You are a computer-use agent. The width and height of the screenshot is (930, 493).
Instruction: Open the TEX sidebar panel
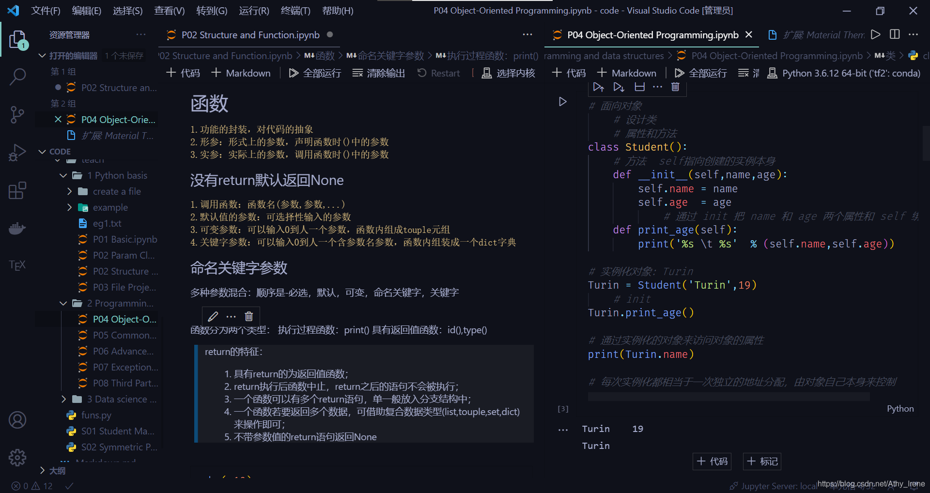[18, 264]
